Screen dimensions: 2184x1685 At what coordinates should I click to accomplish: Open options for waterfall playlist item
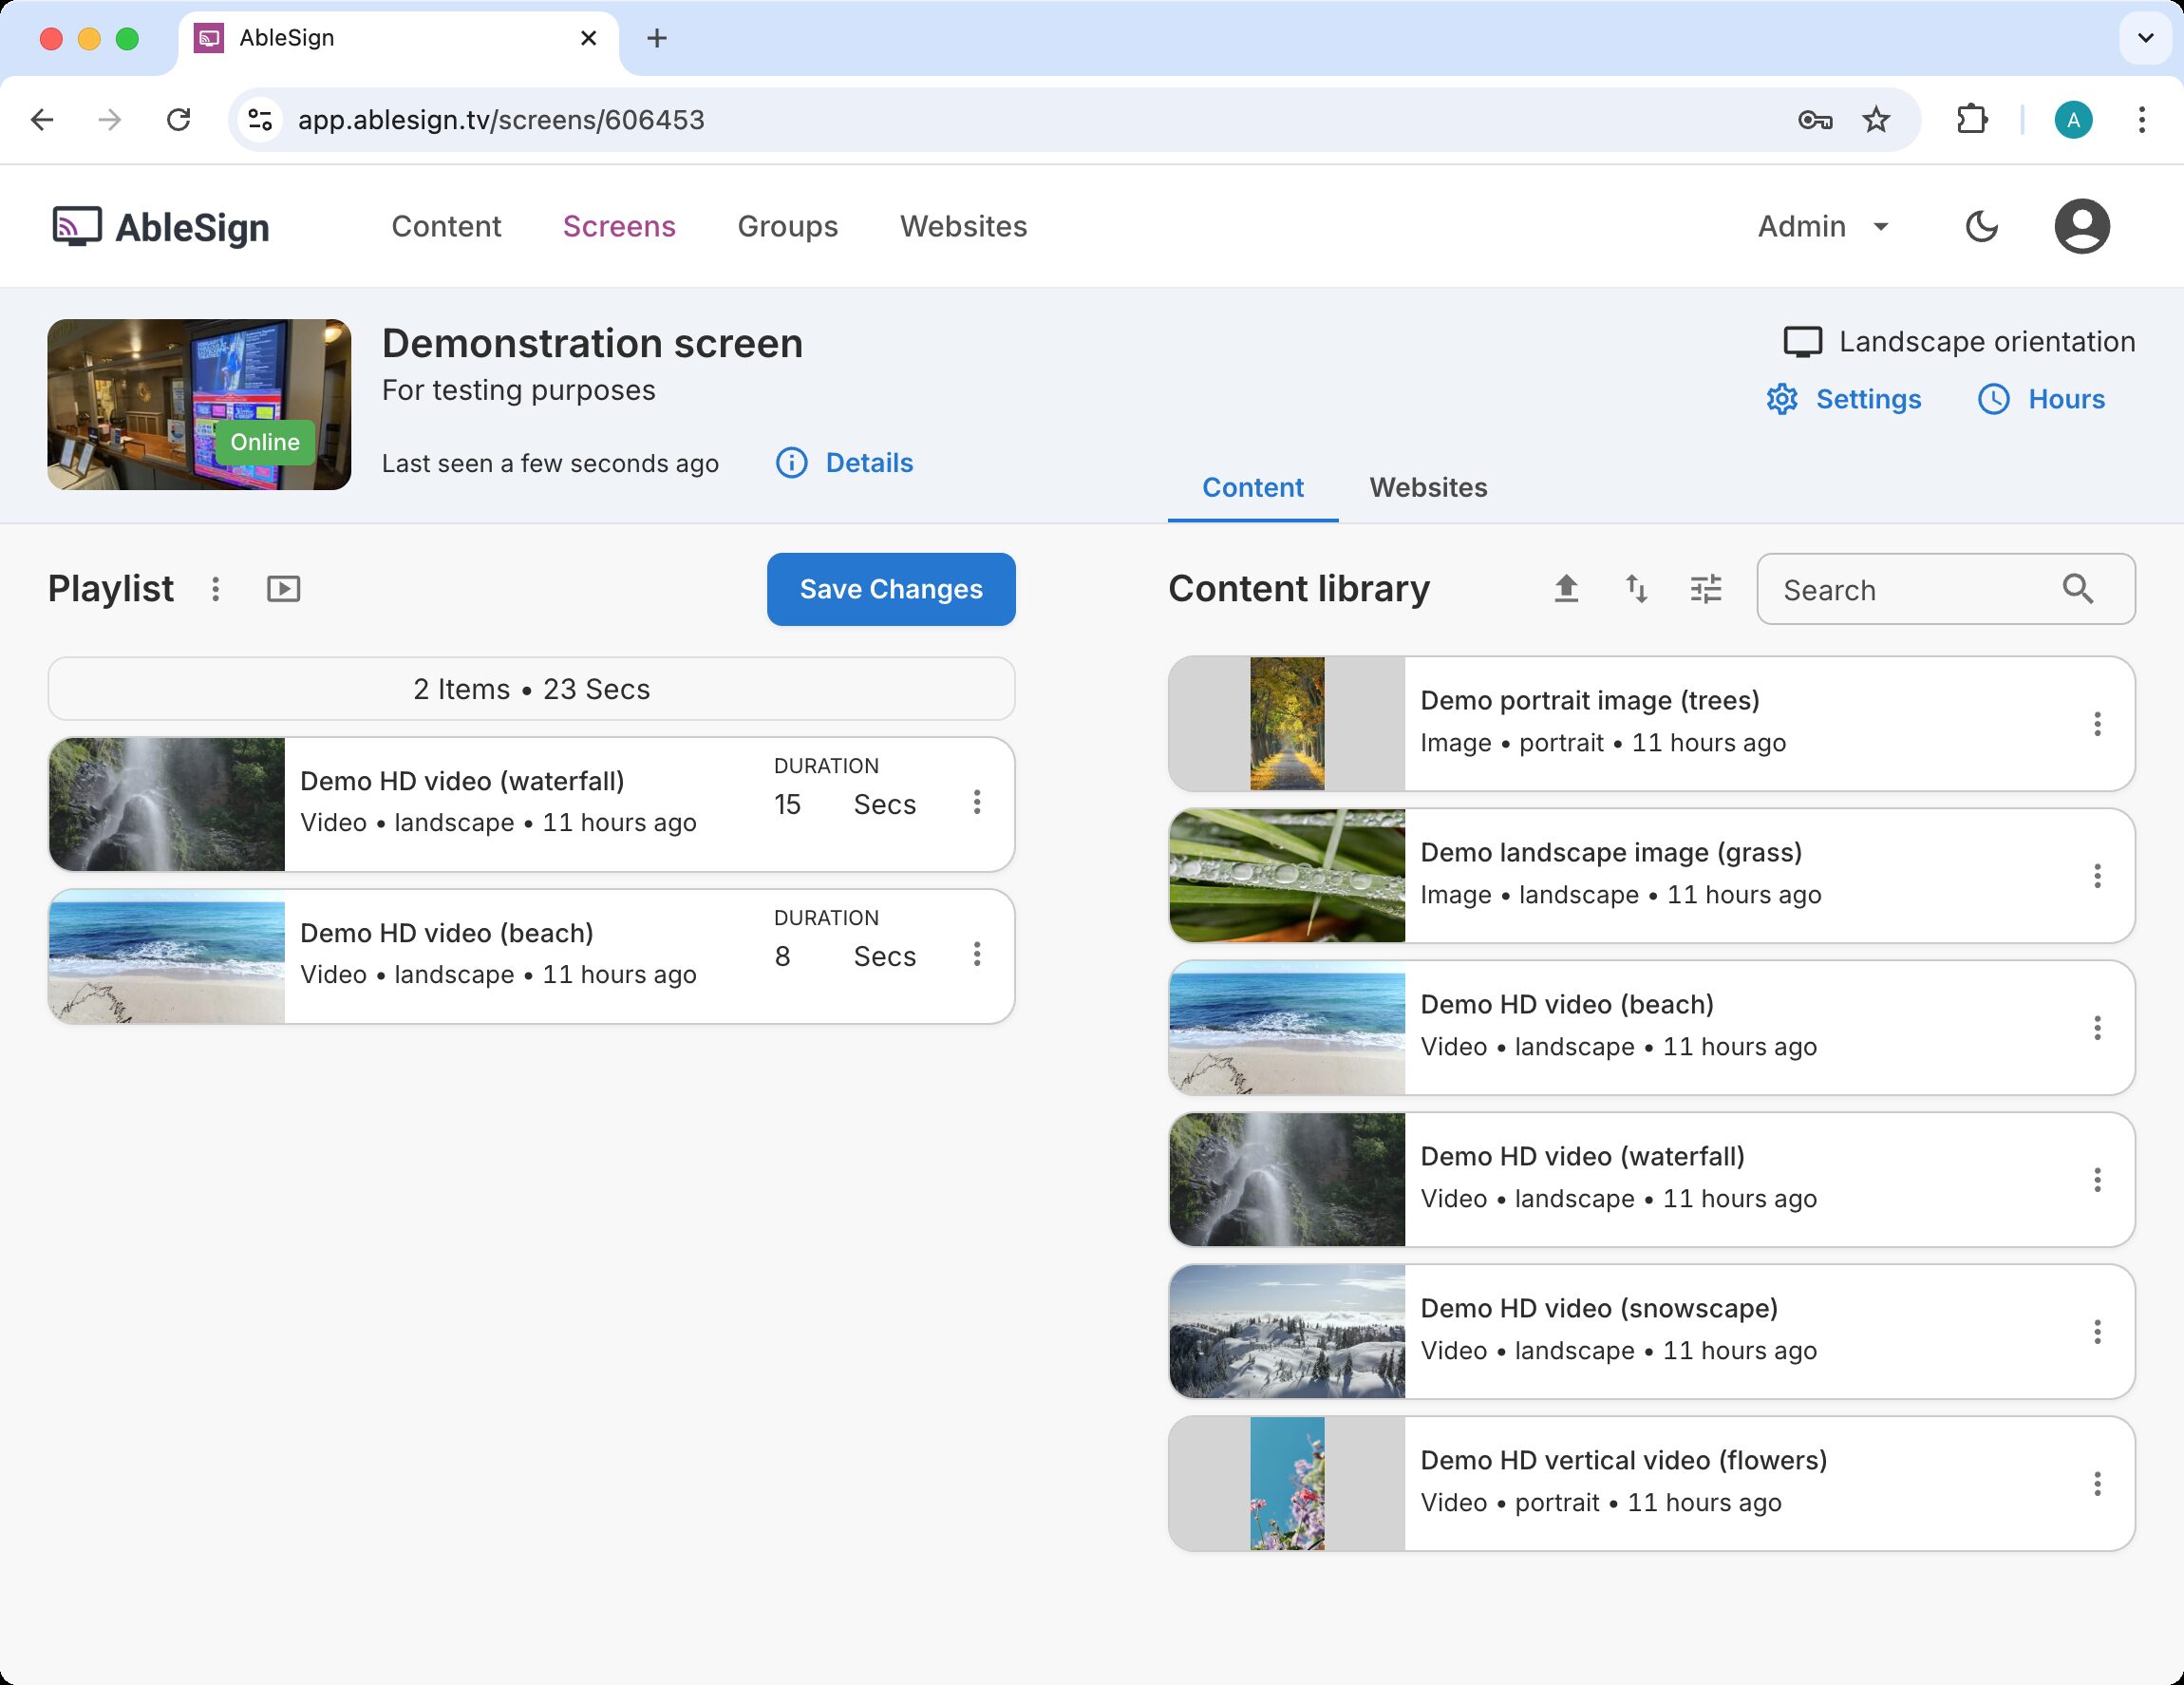977,802
